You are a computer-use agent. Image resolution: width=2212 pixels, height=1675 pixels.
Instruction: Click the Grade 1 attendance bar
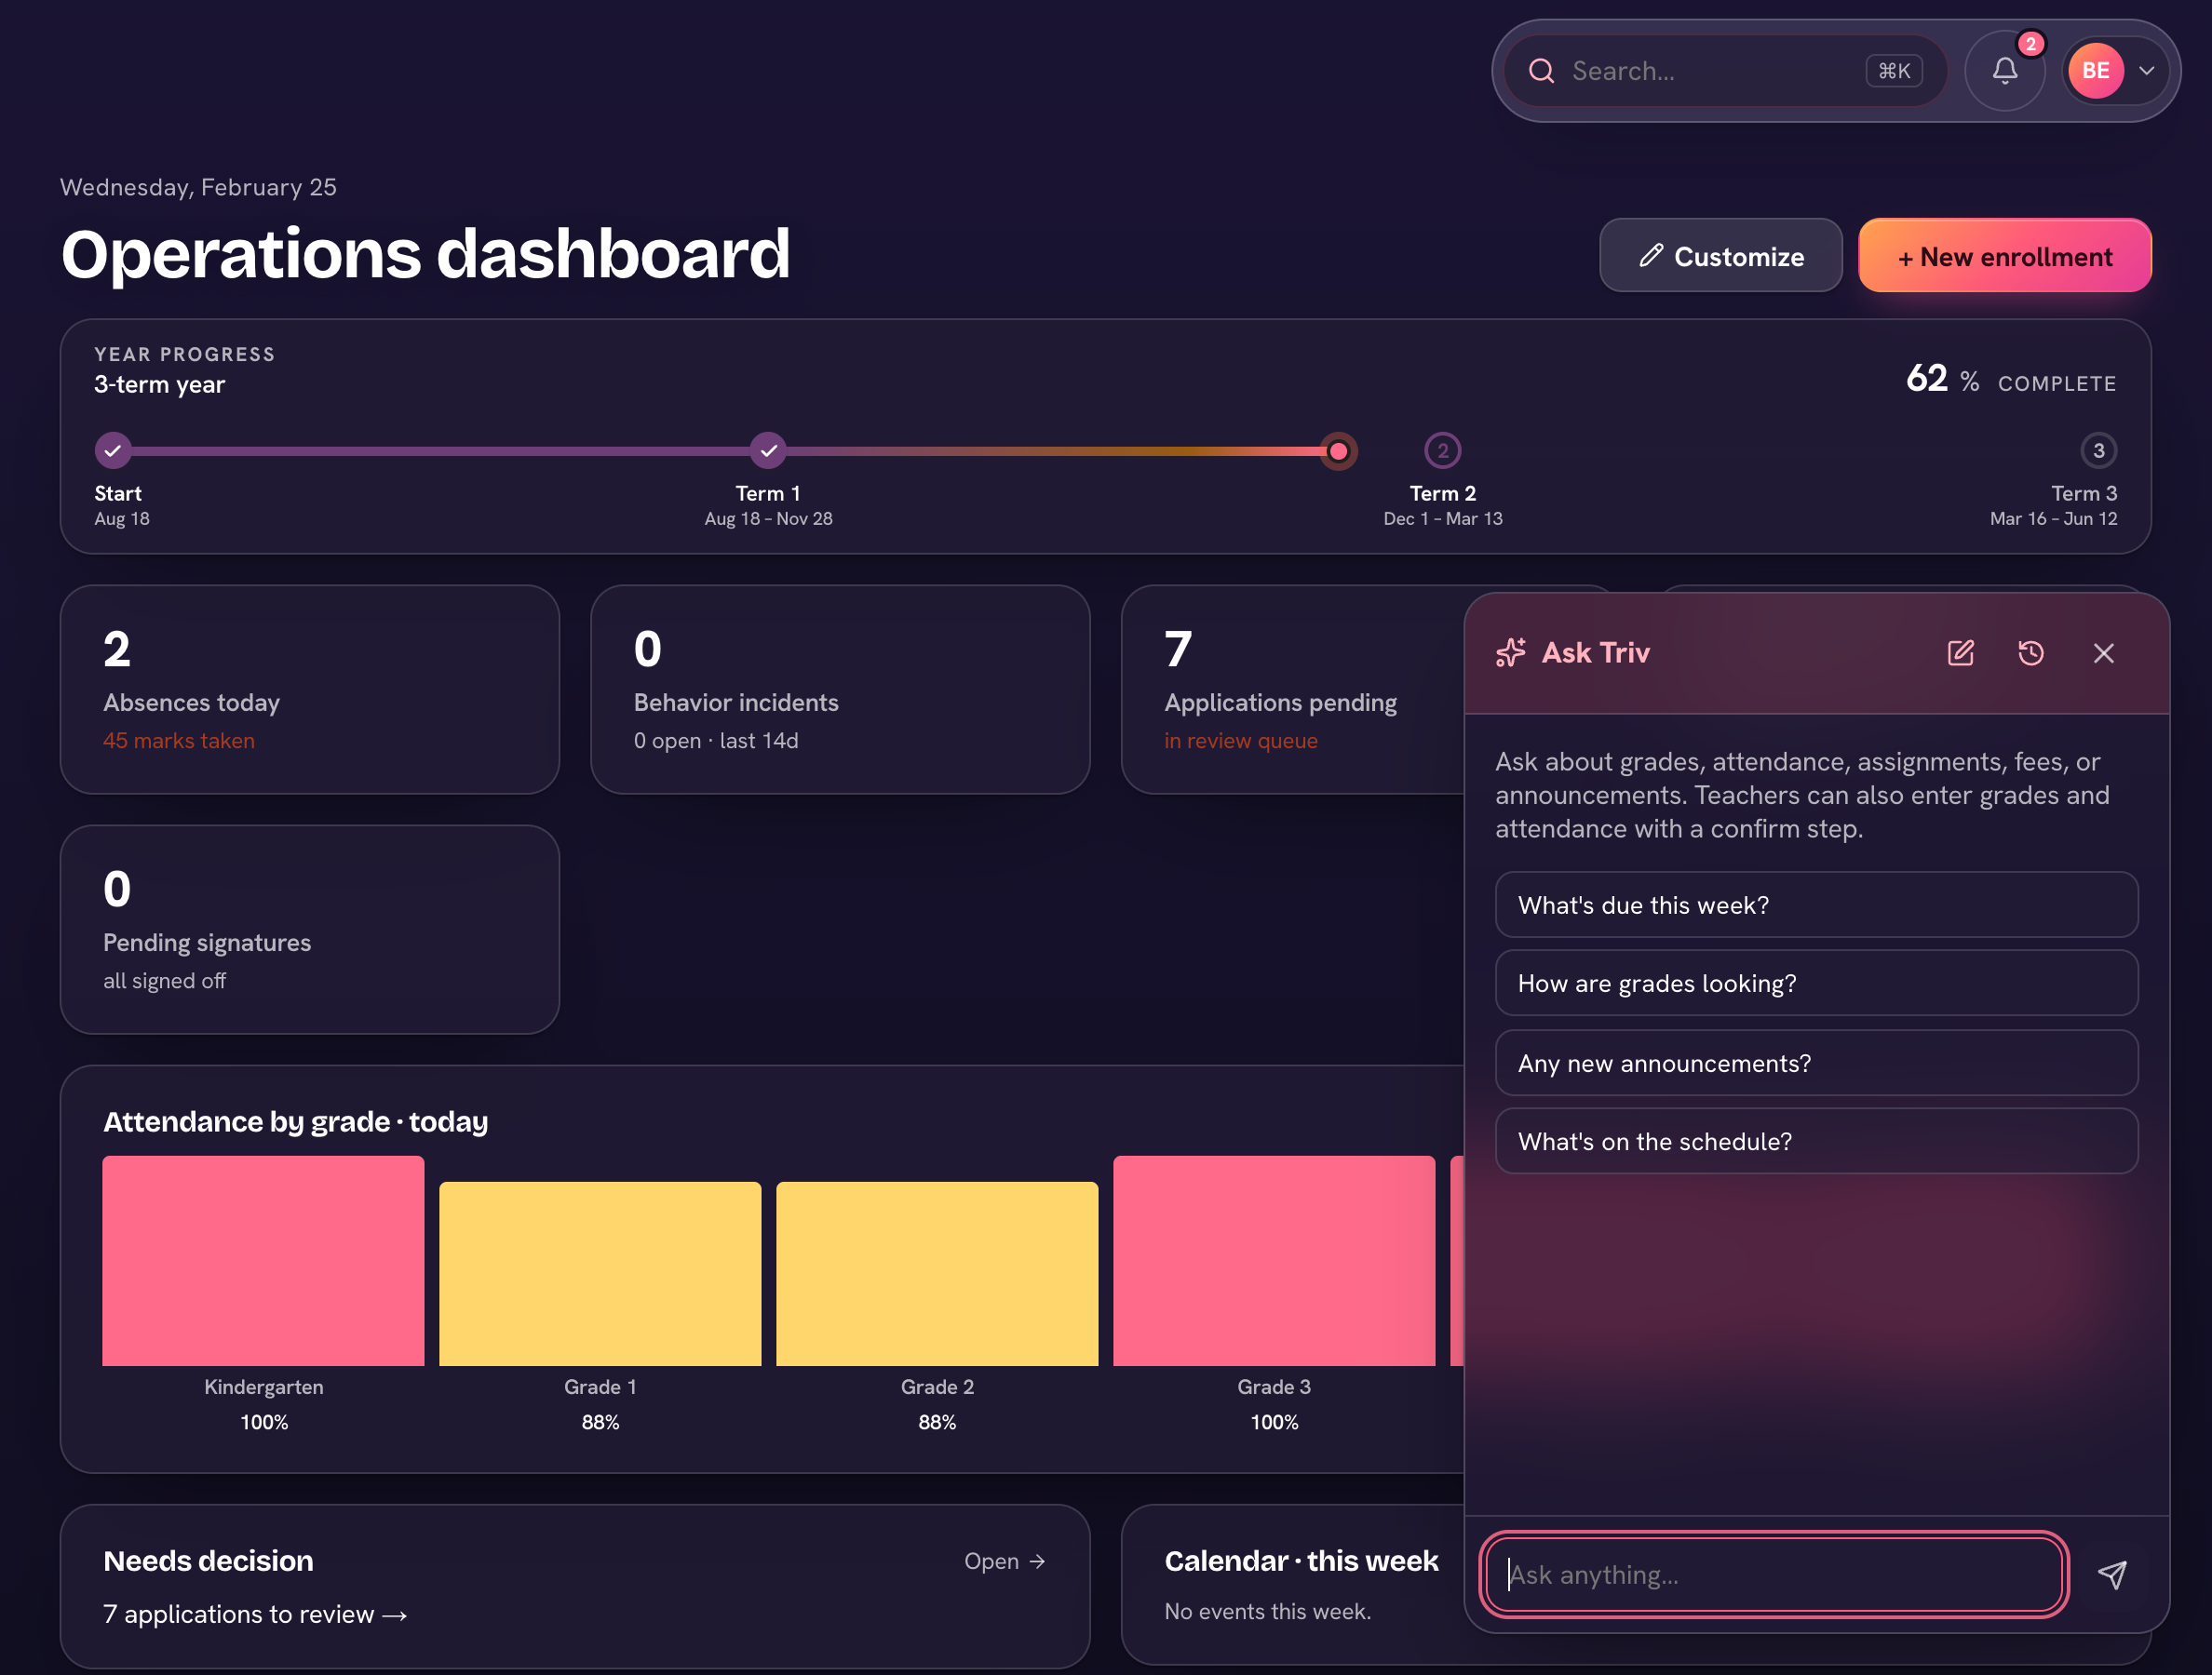[600, 1273]
